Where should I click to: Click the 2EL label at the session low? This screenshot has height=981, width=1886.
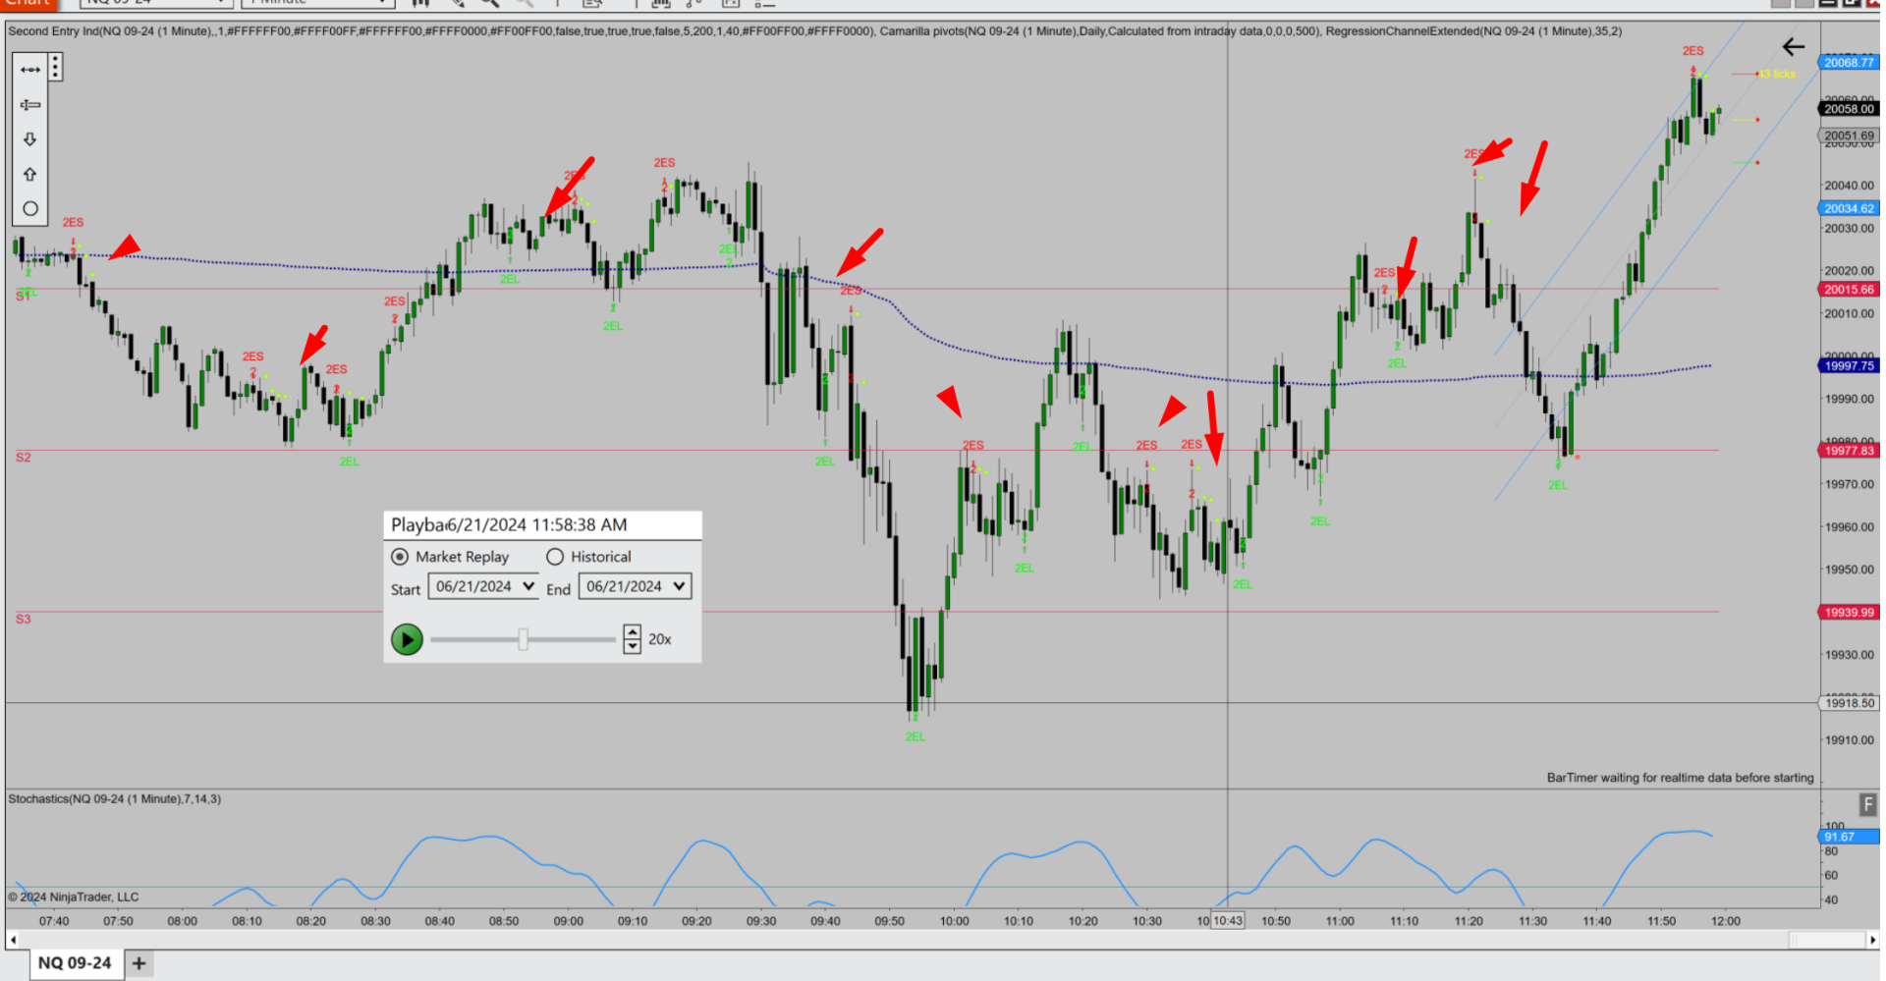pyautogui.click(x=915, y=736)
